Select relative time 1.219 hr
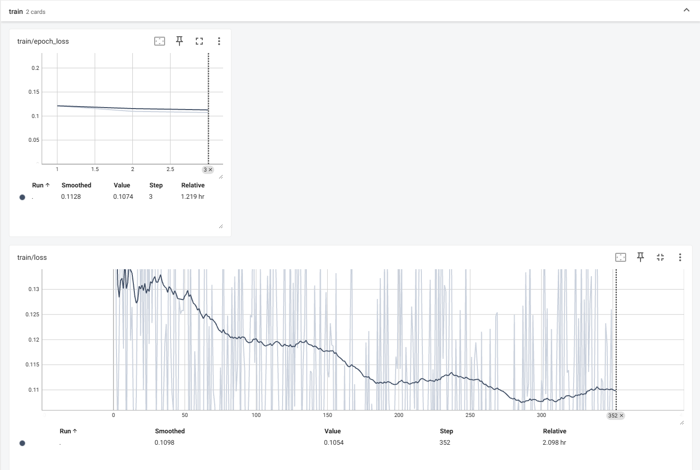This screenshot has width=700, height=470. tap(192, 197)
